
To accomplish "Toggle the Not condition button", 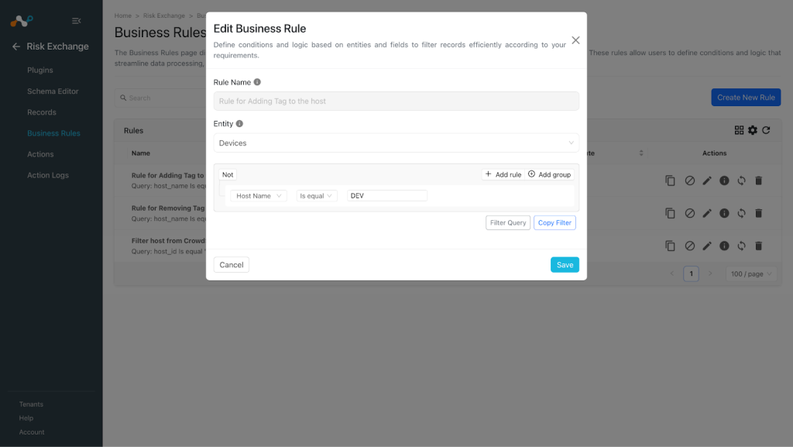I will click(228, 174).
